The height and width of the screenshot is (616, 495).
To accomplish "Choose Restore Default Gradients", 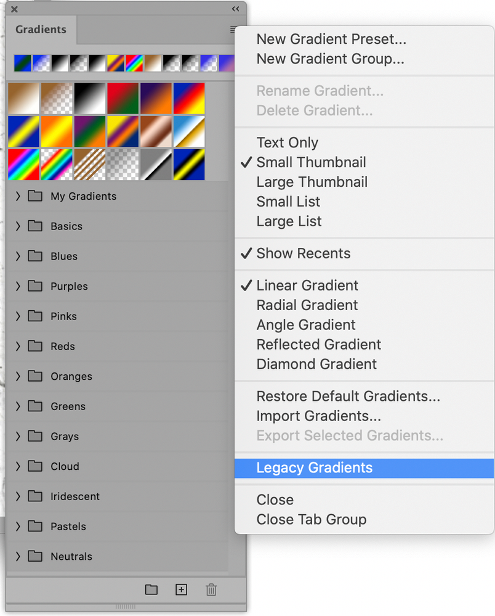I will [348, 396].
